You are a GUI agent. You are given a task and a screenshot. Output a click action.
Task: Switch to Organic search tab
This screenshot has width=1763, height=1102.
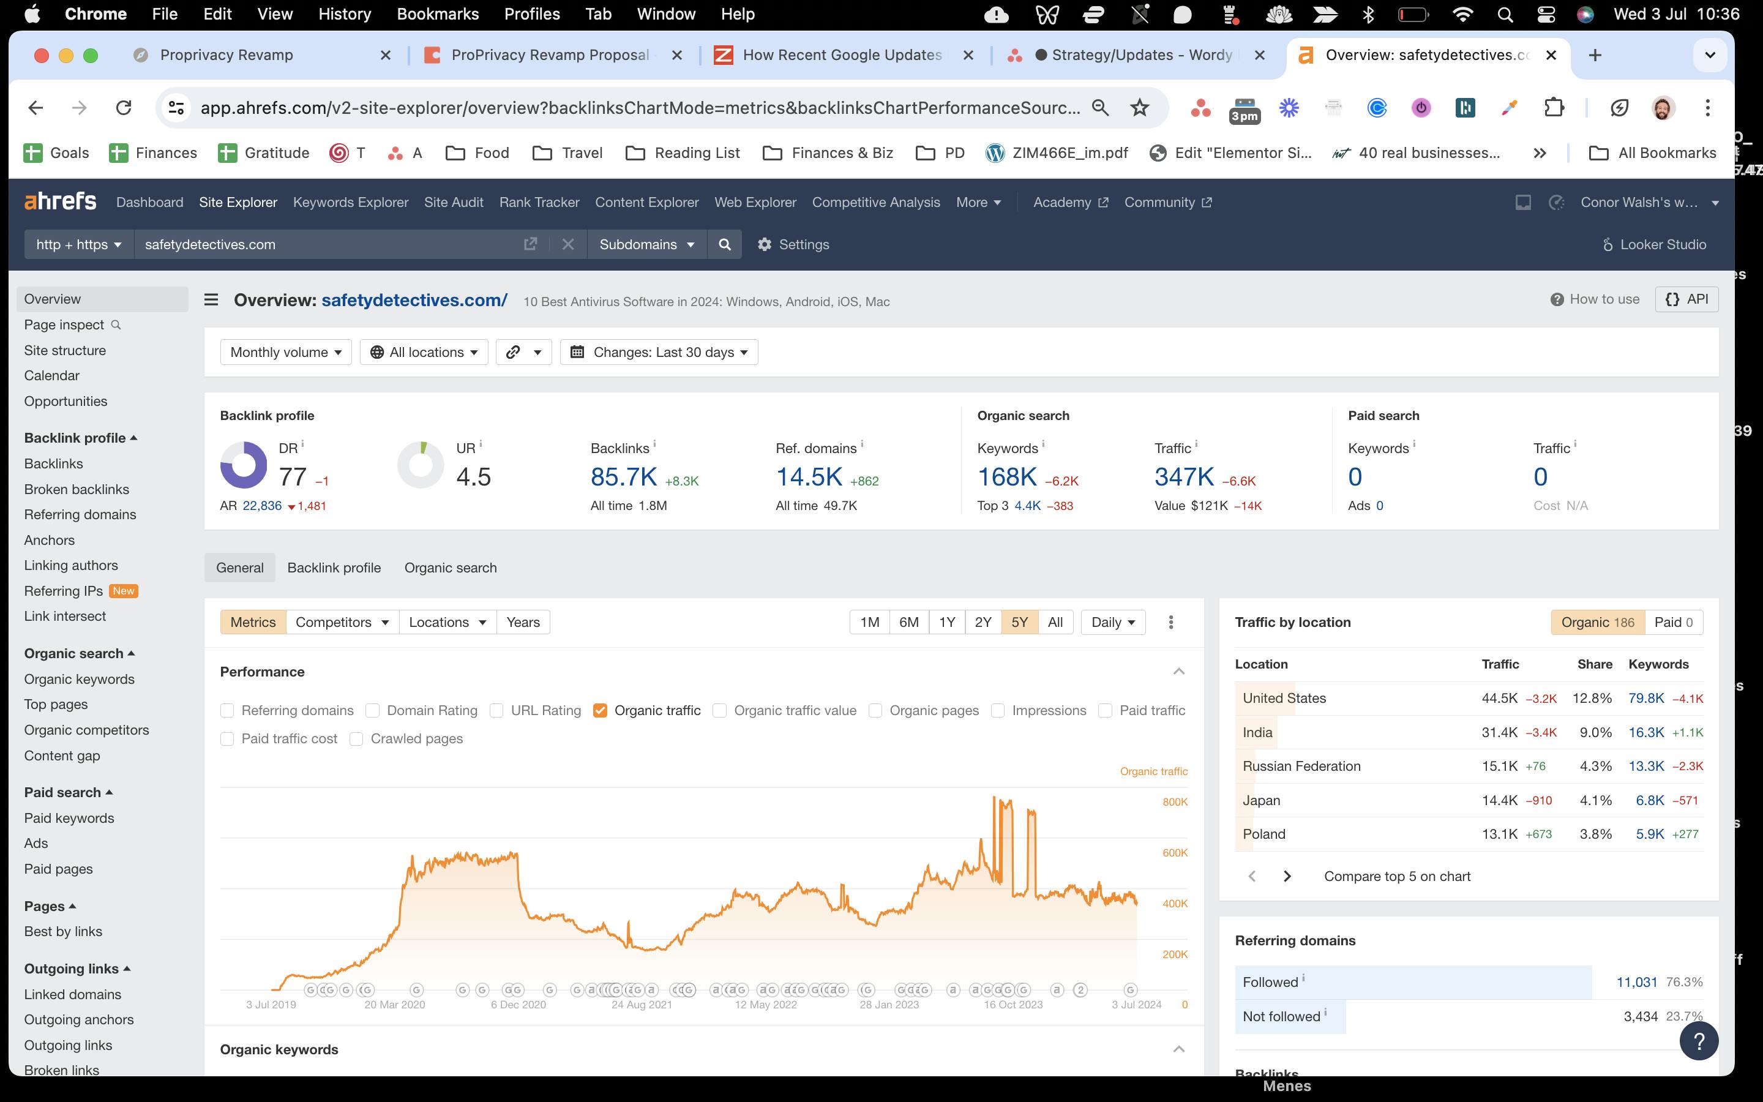[451, 568]
